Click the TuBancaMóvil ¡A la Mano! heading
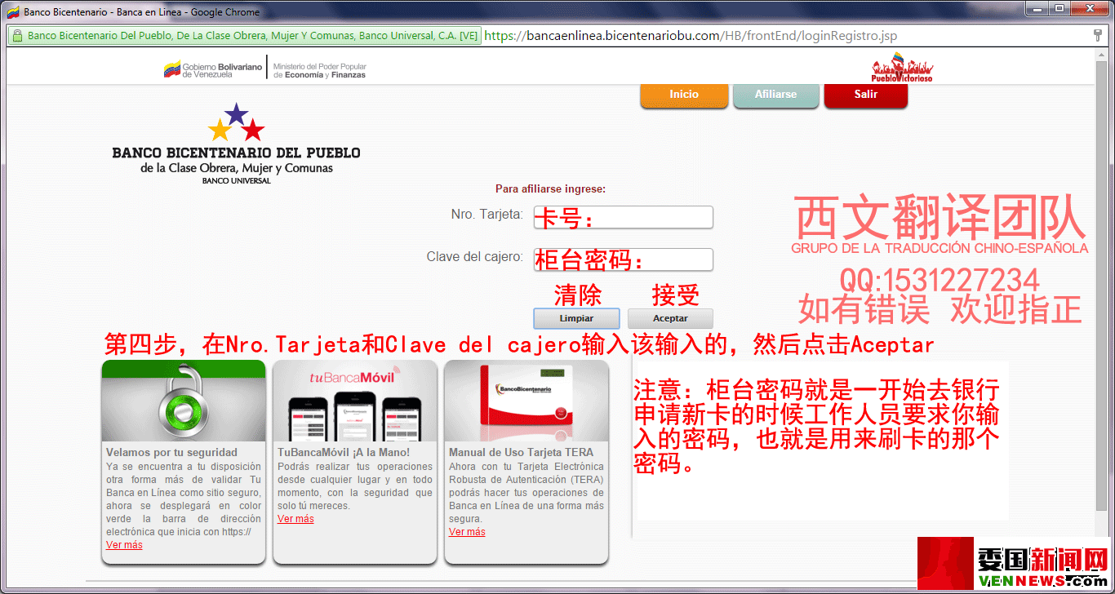Screen dimensions: 1115x594 (344, 453)
